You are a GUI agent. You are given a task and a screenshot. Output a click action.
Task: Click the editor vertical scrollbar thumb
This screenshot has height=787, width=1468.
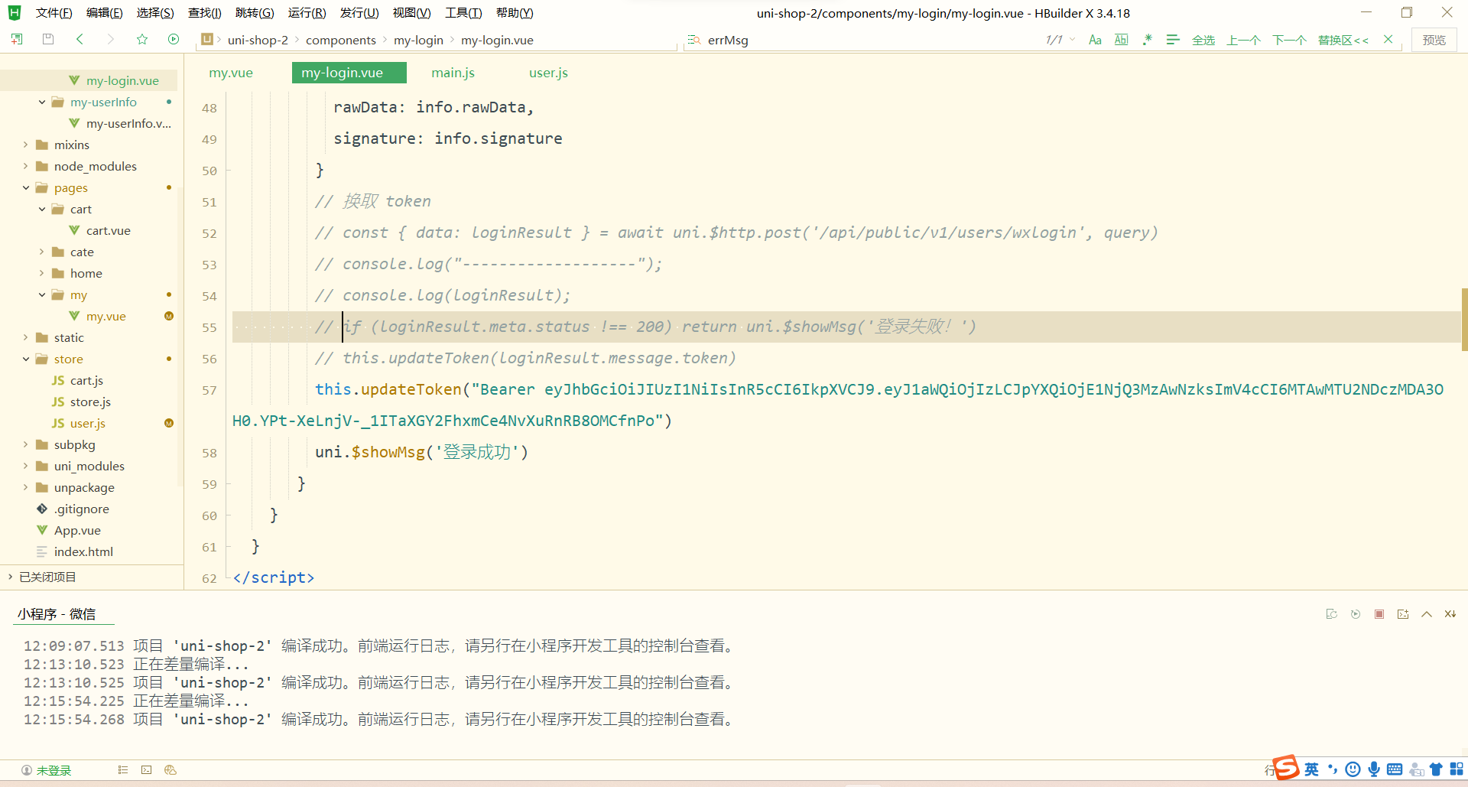1464,319
